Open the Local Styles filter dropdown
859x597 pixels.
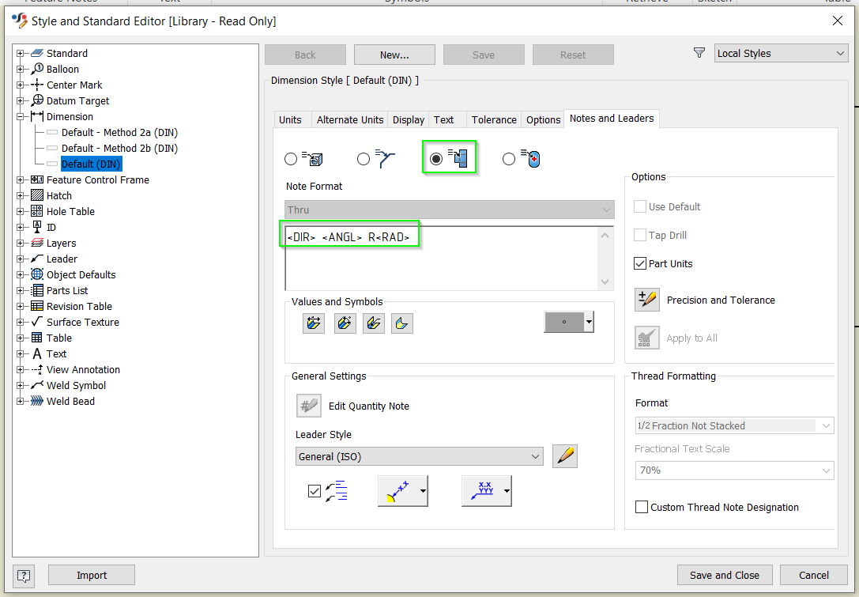pos(782,53)
